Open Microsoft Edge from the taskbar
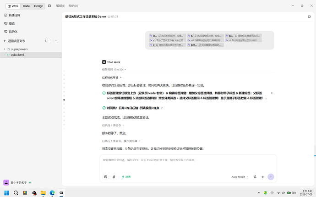Image resolution: width=316 pixels, height=197 pixels. 52,193
